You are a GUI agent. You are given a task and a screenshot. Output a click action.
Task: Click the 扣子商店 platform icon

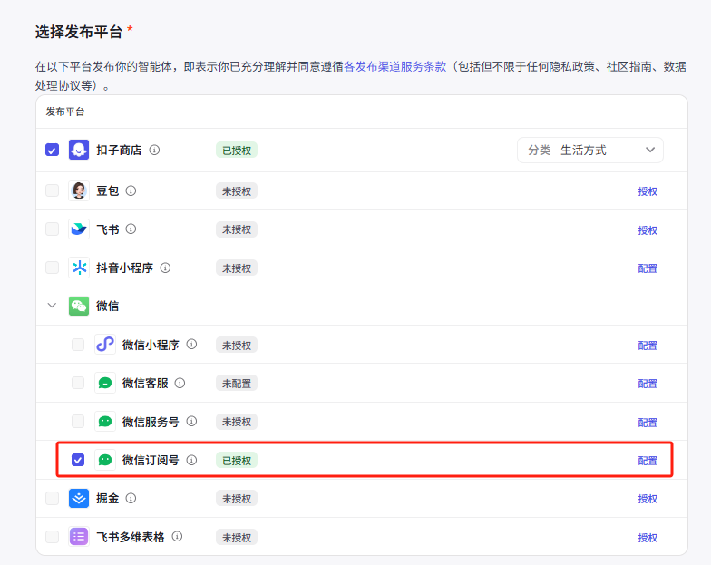79,150
